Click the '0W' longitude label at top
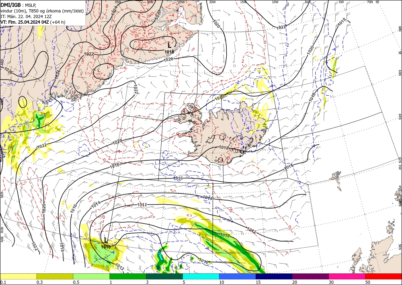Image resolution: width=402 pixels, height=285 pixels. click(341, 2)
